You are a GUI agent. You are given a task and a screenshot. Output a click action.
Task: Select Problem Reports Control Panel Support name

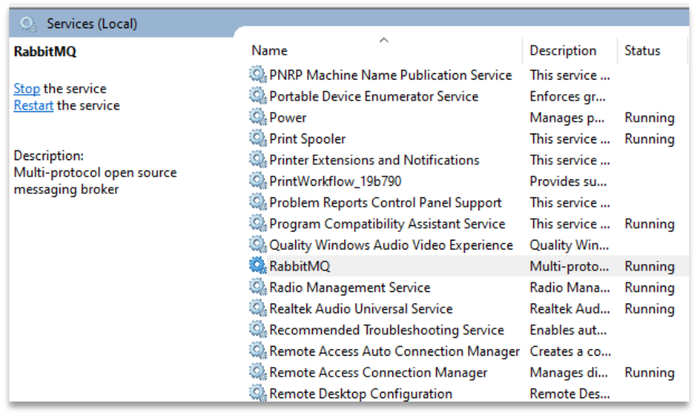[385, 203]
